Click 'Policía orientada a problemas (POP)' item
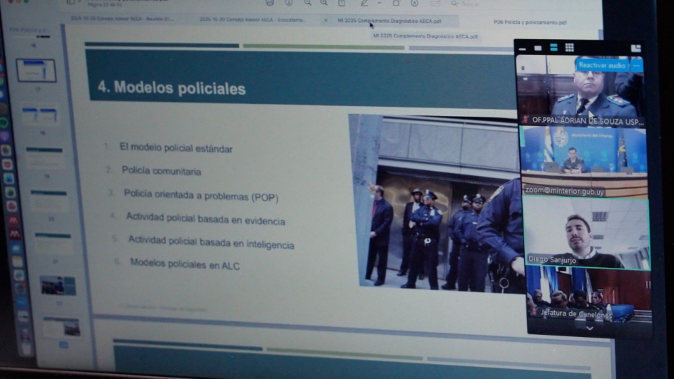 pyautogui.click(x=201, y=195)
